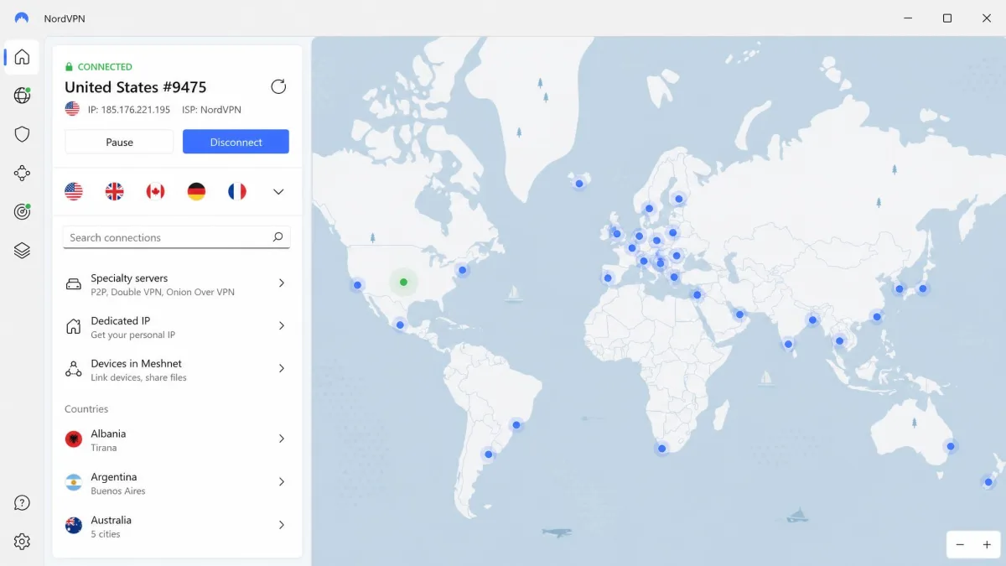Click the Albania flag icon

[74, 439]
